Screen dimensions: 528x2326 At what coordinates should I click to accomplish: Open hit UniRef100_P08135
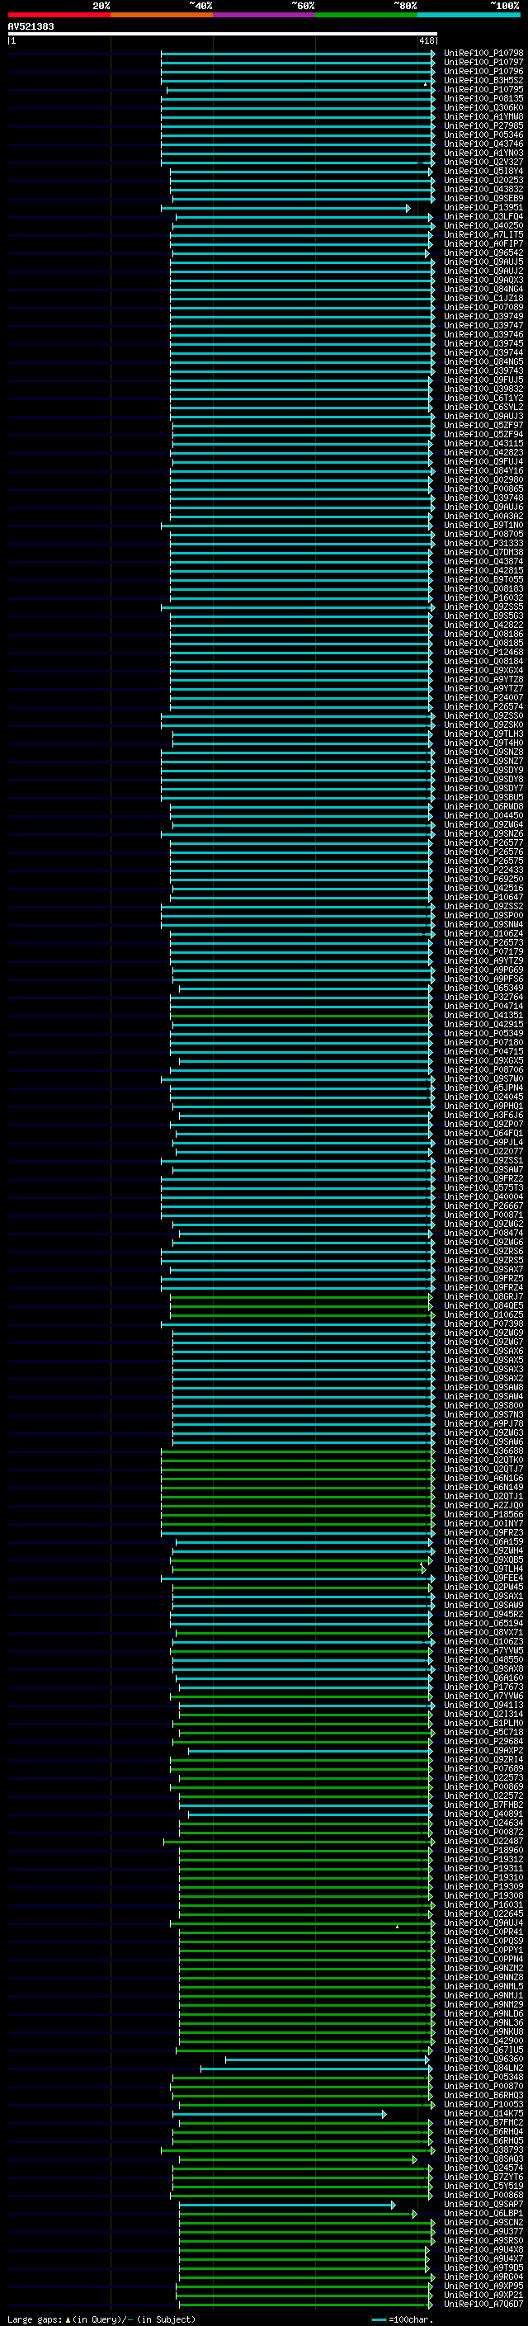point(483,98)
